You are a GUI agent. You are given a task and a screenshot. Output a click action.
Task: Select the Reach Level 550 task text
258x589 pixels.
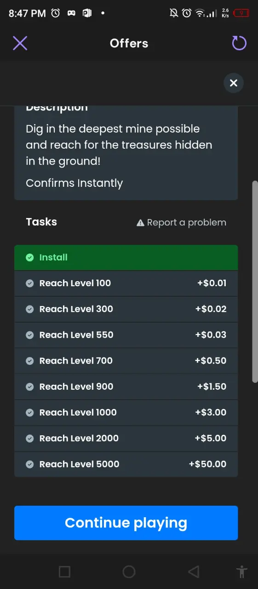point(76,335)
